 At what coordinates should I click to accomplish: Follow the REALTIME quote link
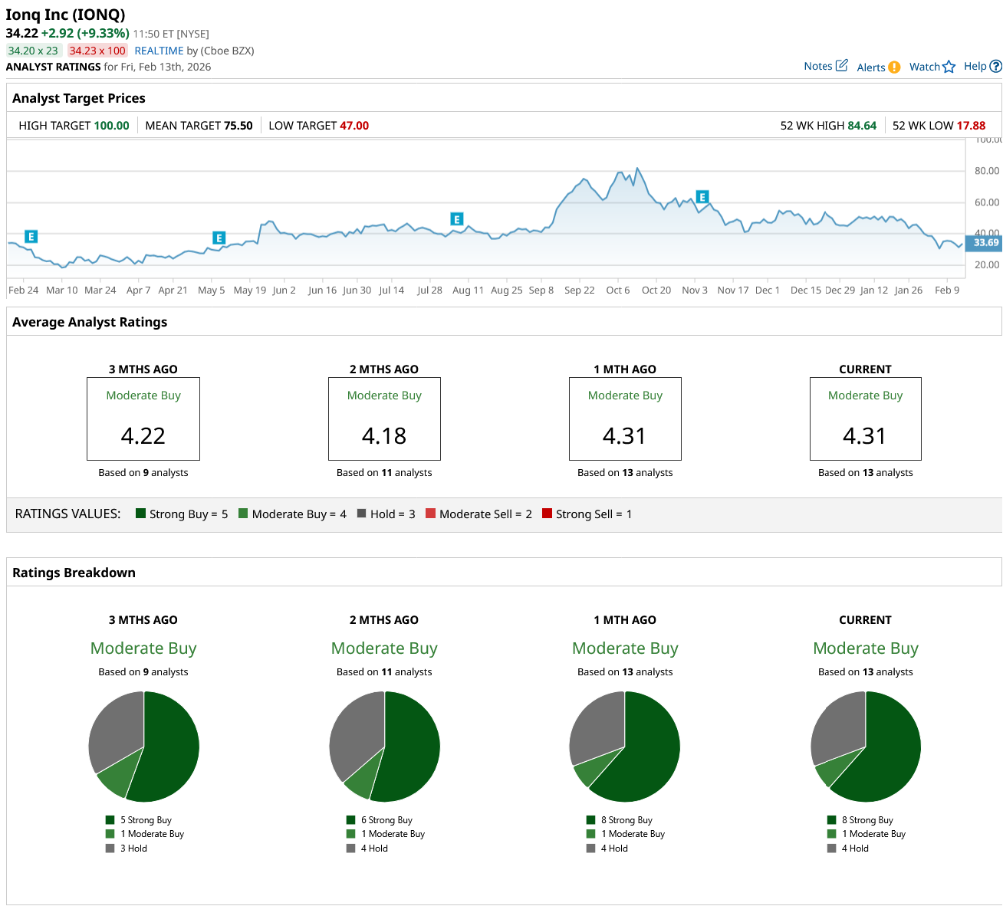pos(159,51)
